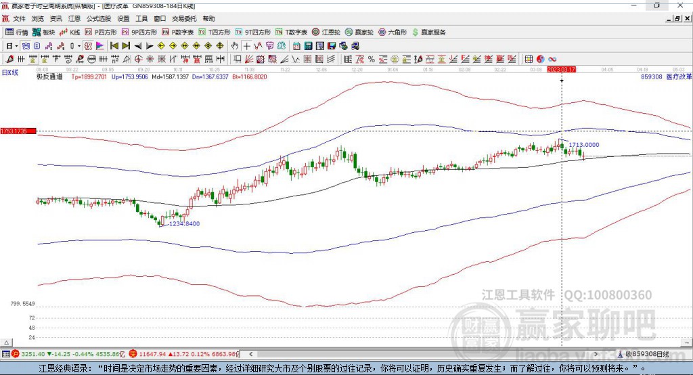Click the 板块 toolbar button
The height and width of the screenshot is (375, 693).
[x=44, y=32]
